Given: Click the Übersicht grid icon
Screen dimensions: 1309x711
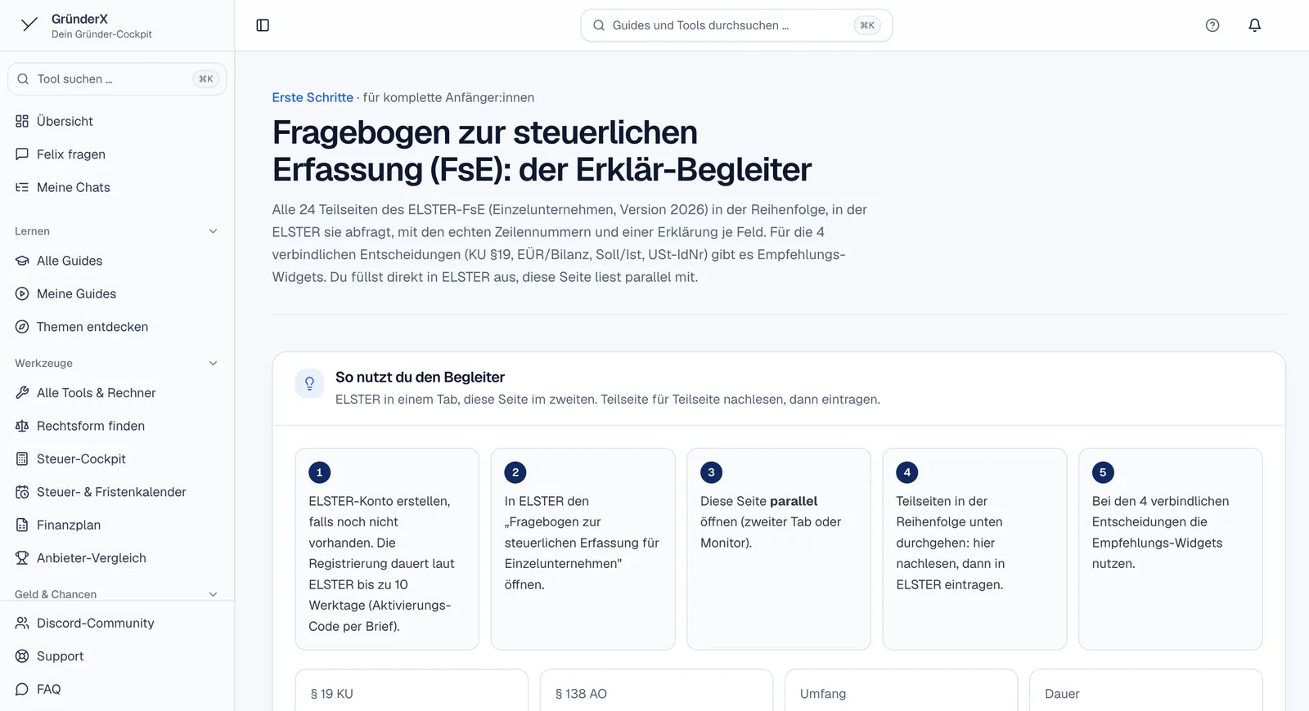Looking at the screenshot, I should 22,121.
